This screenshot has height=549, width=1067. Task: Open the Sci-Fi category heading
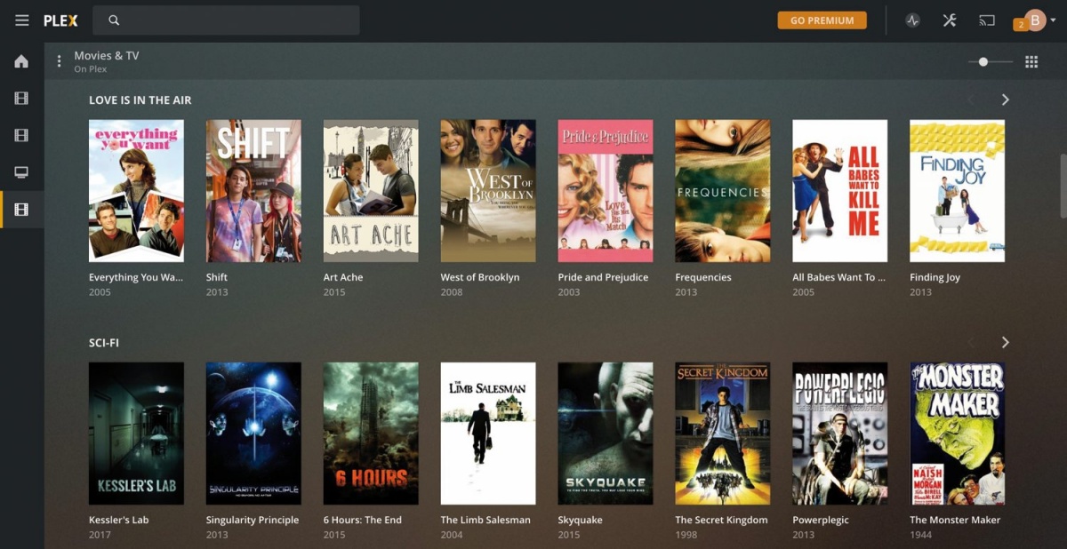104,342
